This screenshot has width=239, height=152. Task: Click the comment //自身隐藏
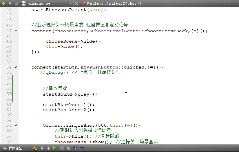[107, 136]
